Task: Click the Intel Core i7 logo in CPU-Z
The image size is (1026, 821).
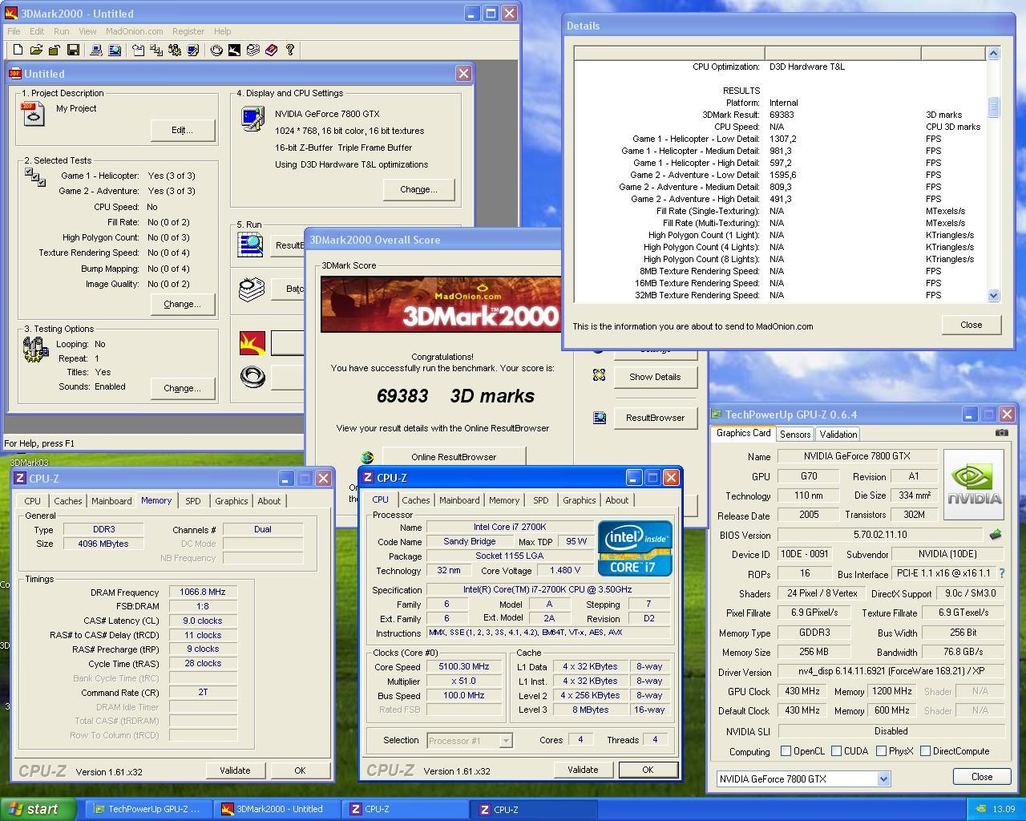Action: (x=635, y=548)
